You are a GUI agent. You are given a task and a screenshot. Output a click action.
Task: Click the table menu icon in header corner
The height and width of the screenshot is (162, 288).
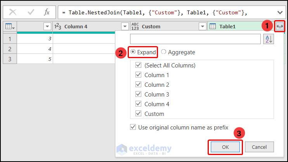[9, 27]
